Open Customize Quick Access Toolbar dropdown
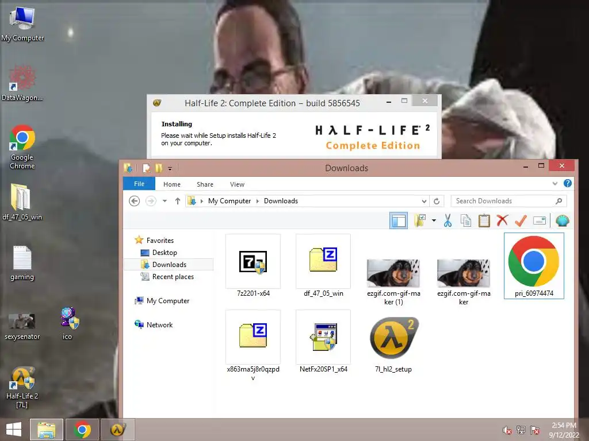 coord(170,169)
